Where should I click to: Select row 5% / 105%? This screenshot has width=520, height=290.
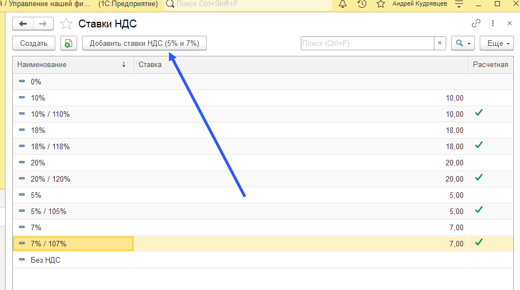tap(263, 211)
